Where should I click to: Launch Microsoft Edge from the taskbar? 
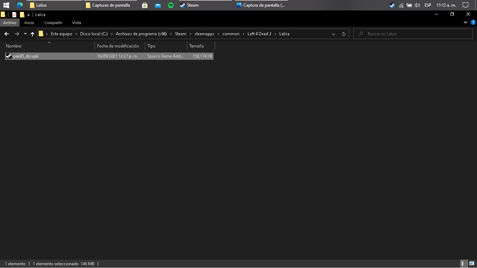20,5
